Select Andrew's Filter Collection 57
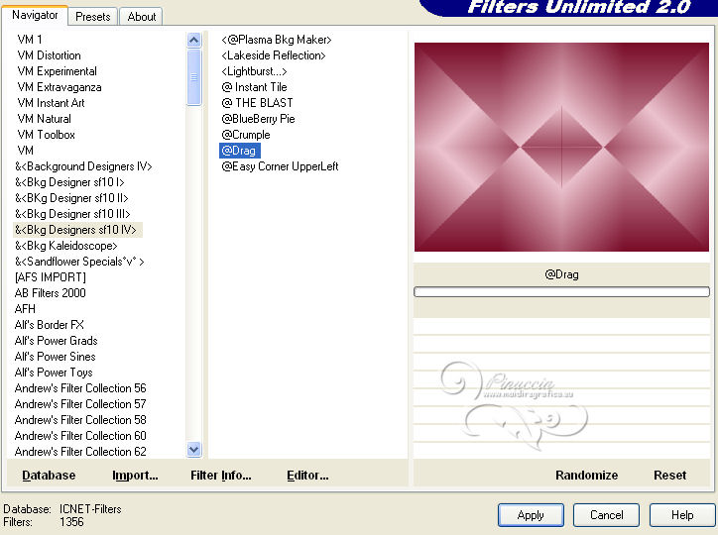This screenshot has width=718, height=535. [80, 404]
